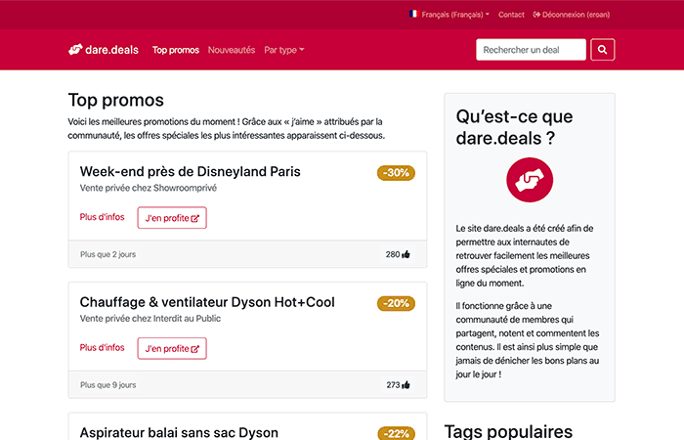Go to the Nouveautés section
Screen dimensions: 684x440
232,50
